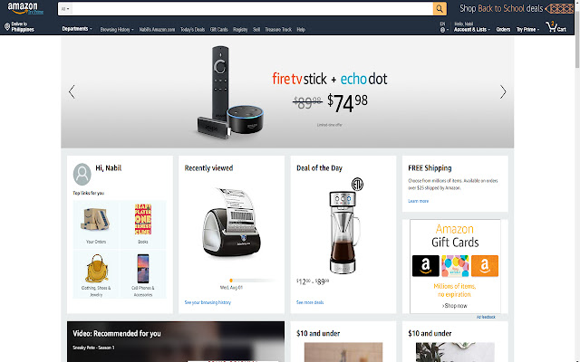Open the Account & Lists dropdown
Image resolution: width=580 pixels, height=362 pixels.
(x=472, y=27)
